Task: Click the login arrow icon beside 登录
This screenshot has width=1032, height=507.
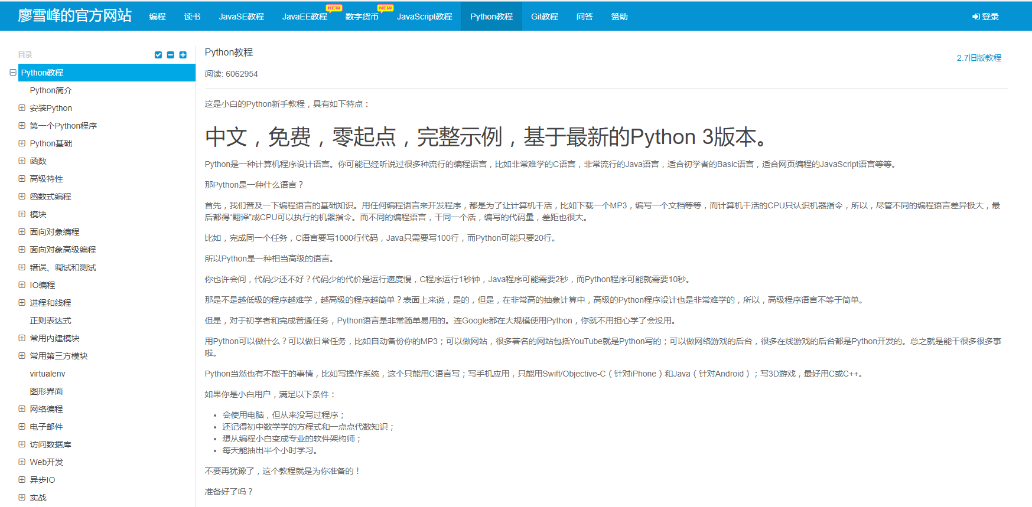Action: [976, 17]
